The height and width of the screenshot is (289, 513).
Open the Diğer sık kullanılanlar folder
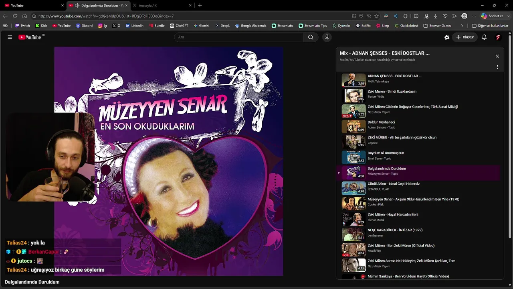[x=490, y=26]
